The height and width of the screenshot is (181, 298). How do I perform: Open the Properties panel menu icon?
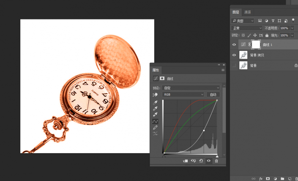click(223, 70)
